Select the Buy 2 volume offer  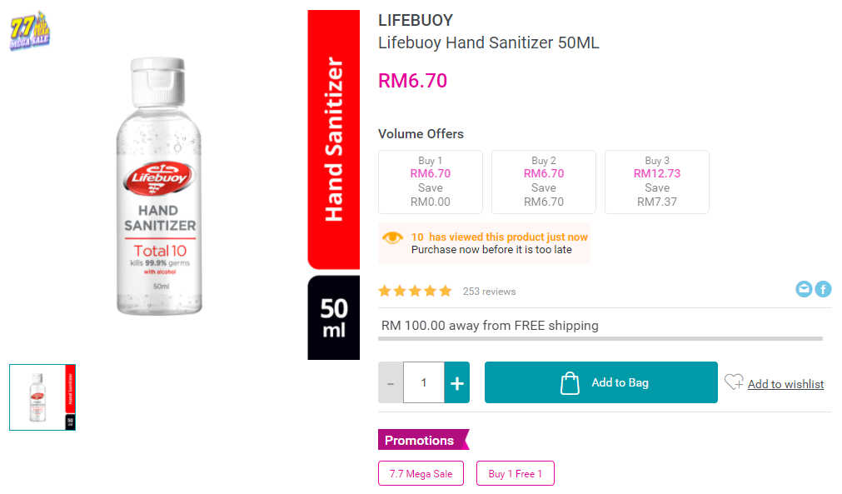544,182
